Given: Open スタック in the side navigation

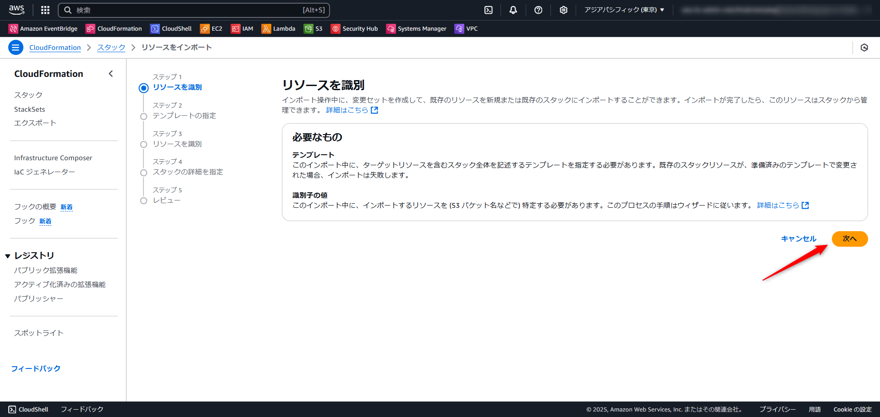Looking at the screenshot, I should click(28, 95).
